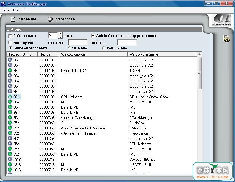Click the refresh seconds input field
The width and height of the screenshot is (235, 182).
(x=53, y=35)
